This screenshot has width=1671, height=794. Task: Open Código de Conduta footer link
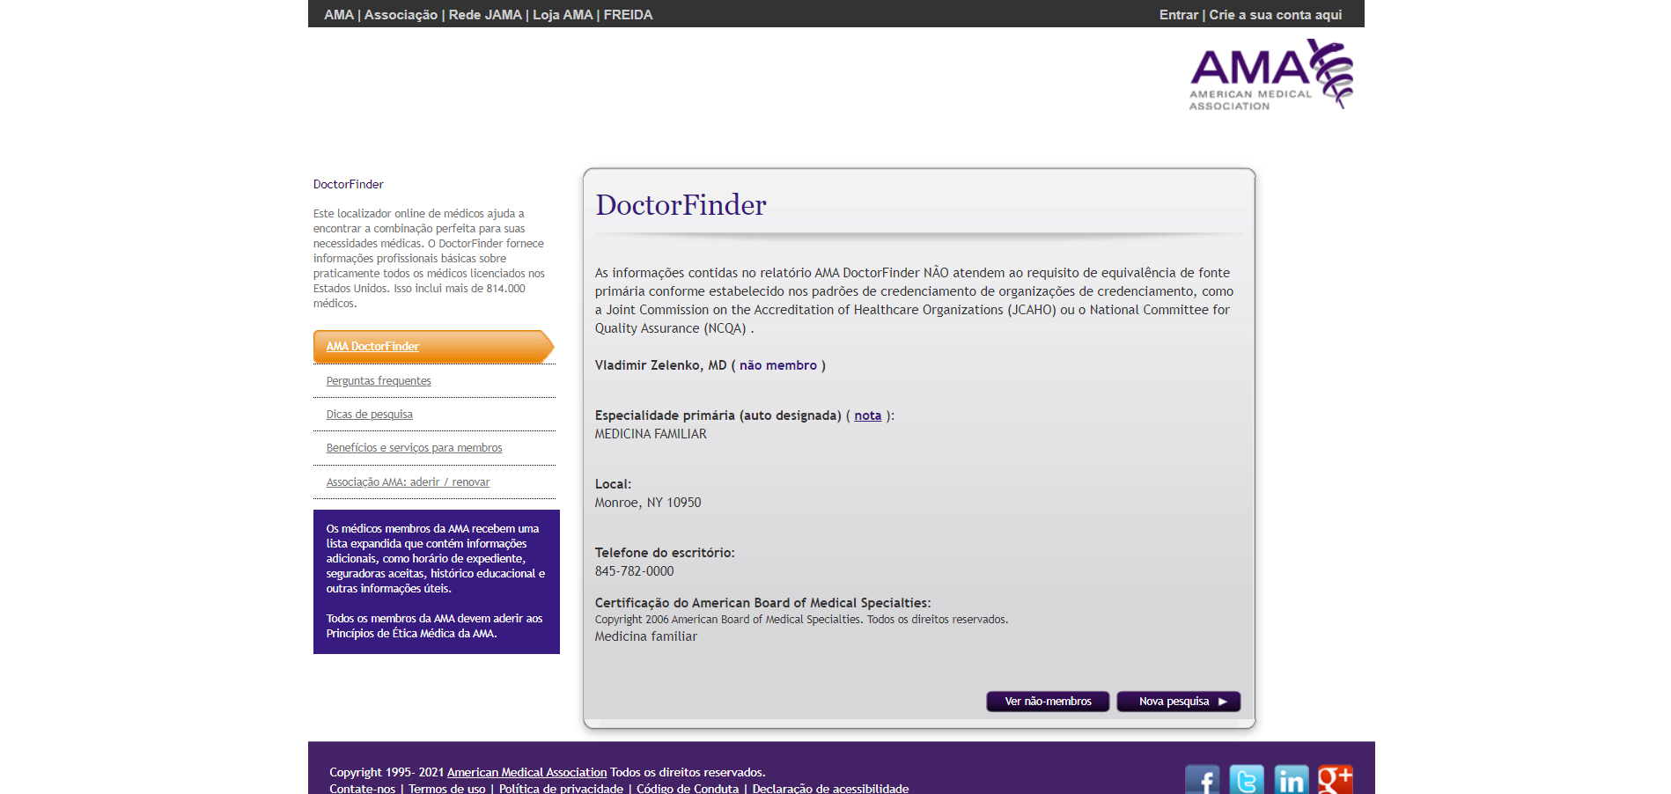coord(688,789)
